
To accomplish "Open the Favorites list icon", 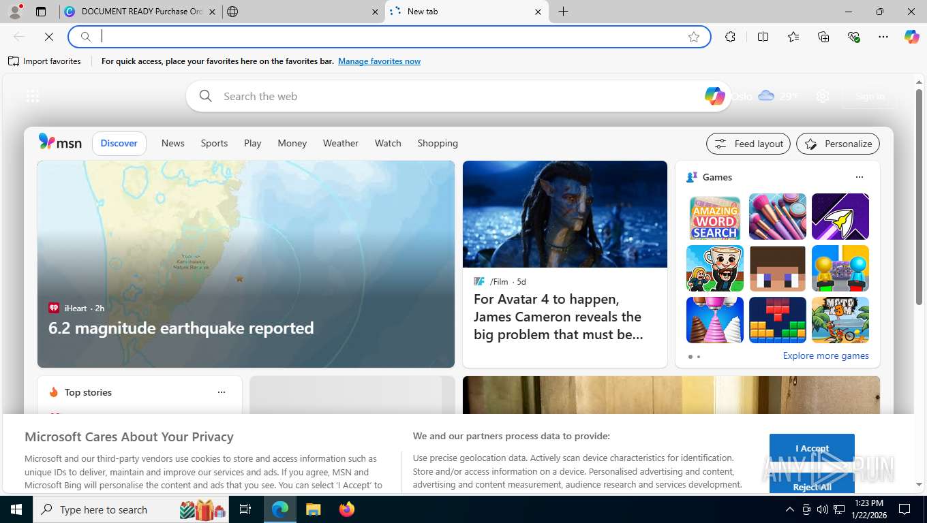I will [x=793, y=37].
